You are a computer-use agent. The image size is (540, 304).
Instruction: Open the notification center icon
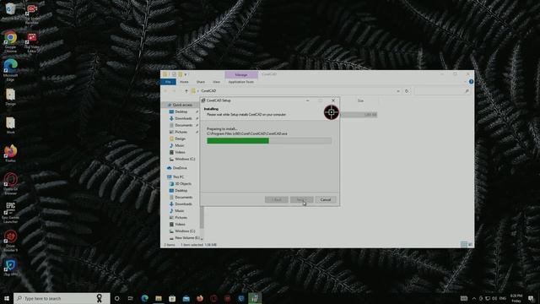[531, 298]
